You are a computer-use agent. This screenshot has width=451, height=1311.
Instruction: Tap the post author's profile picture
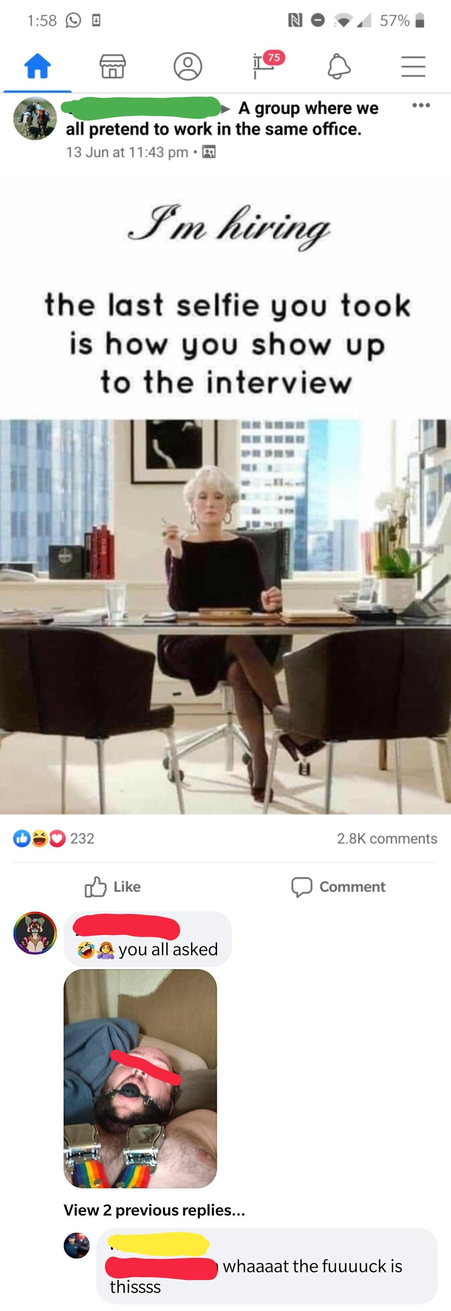35,119
